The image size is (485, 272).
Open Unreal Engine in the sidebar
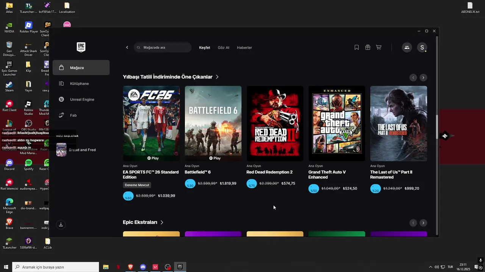point(81,99)
